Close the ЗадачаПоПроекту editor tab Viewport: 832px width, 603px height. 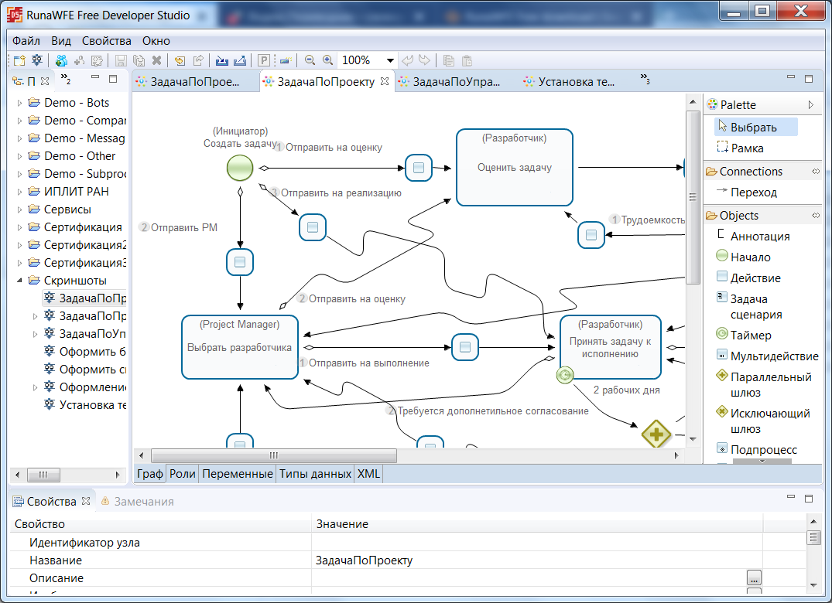[385, 81]
